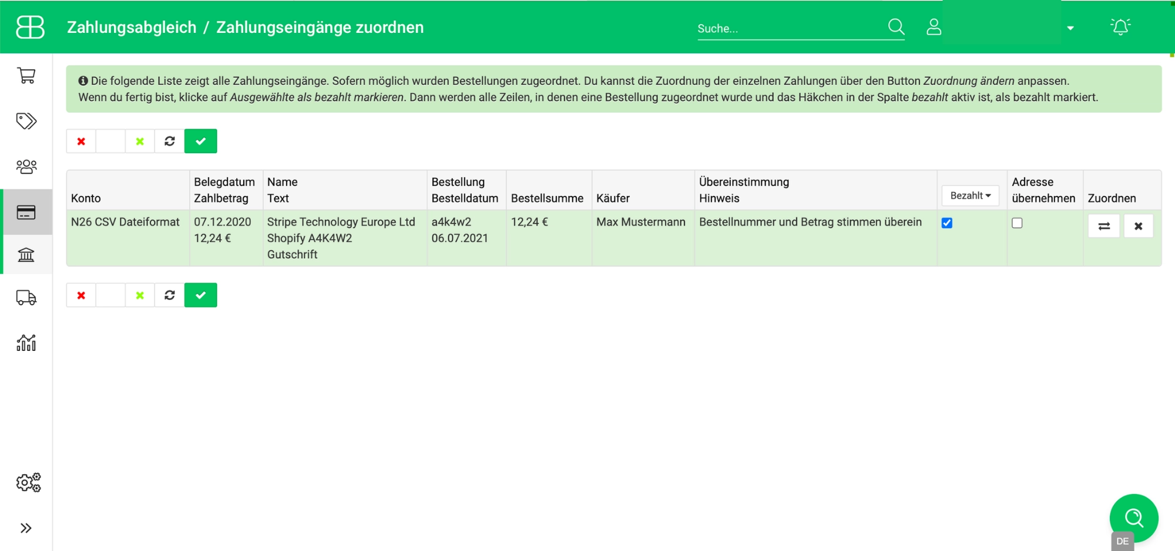This screenshot has height=551, width=1175.
Task: Click the Zahlungseingänge zuordnen breadcrumb
Action: [320, 28]
